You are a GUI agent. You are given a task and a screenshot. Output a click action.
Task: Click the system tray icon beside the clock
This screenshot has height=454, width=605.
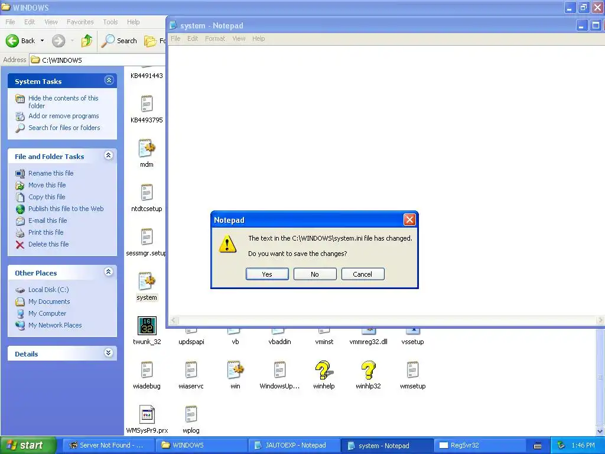click(561, 445)
